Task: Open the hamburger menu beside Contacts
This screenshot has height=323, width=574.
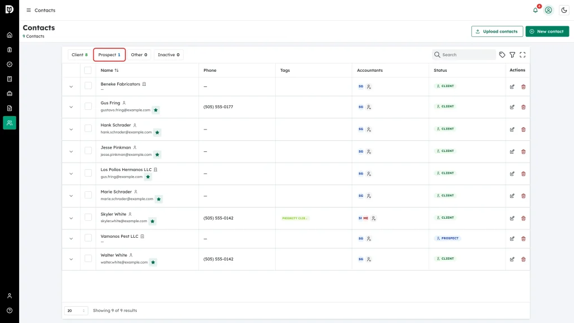Action: [x=29, y=10]
